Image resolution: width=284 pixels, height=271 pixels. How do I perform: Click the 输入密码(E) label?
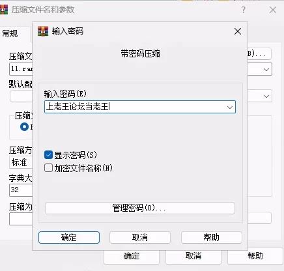pyautogui.click(x=65, y=94)
